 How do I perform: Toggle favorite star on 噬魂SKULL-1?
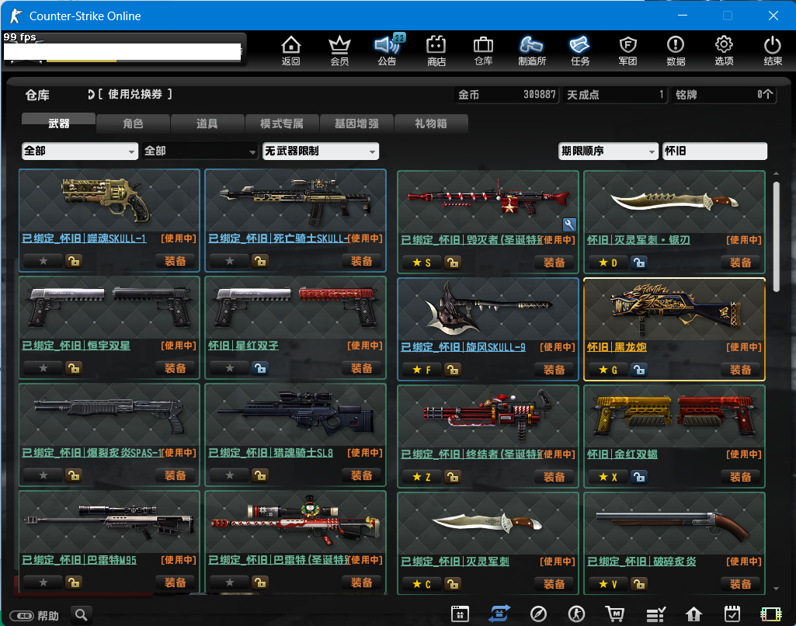pos(43,261)
